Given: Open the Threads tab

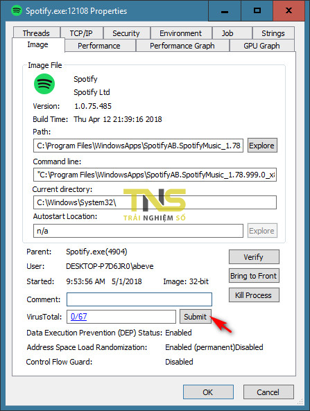Looking at the screenshot, I should 36,33.
